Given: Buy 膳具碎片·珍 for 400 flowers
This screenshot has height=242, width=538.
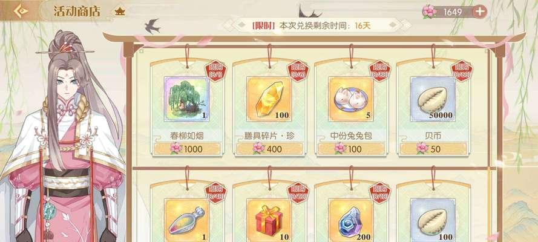Looking at the screenshot, I should (x=269, y=149).
